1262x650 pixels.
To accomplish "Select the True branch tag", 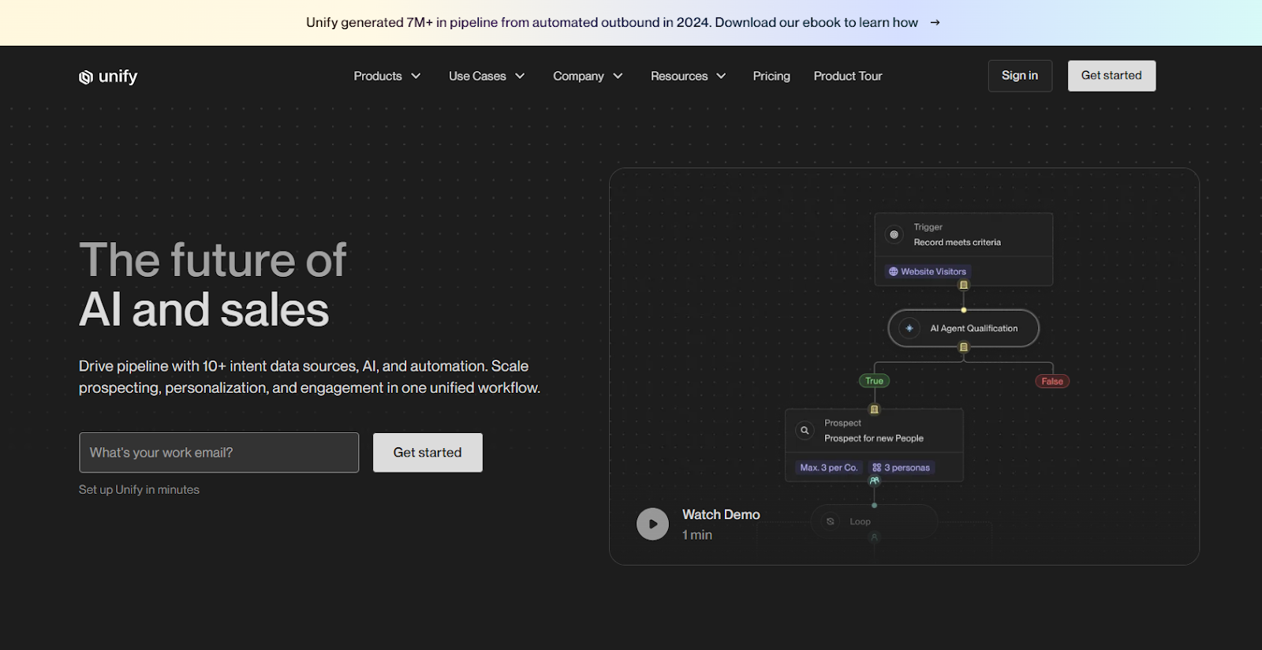I will [874, 381].
